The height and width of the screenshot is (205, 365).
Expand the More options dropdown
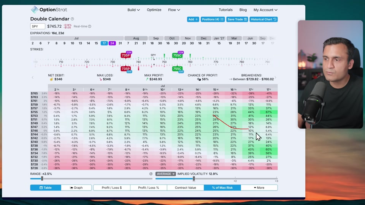[x=259, y=188]
